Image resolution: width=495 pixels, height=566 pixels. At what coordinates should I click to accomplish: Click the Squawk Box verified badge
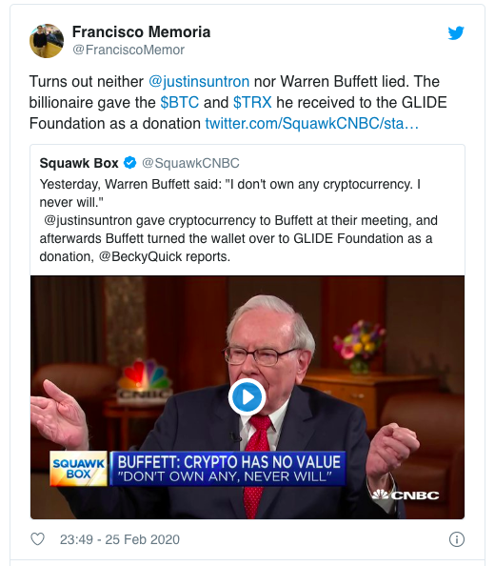point(129,163)
